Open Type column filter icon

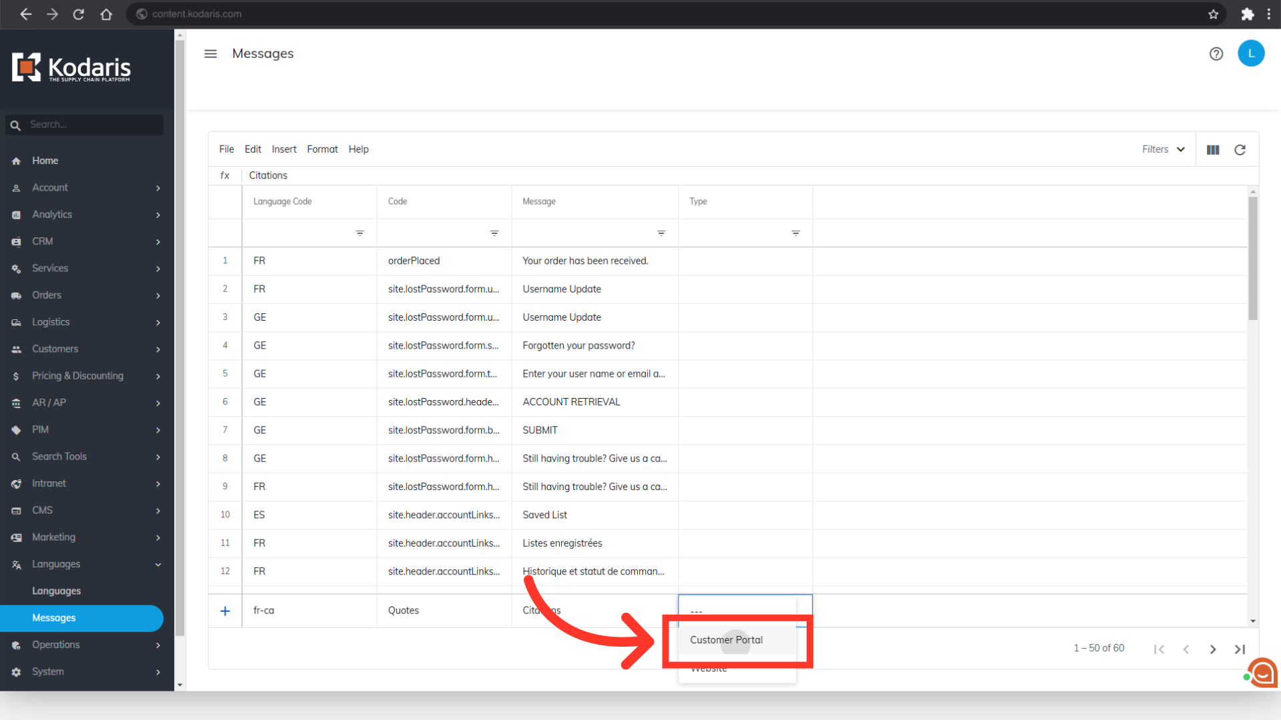coord(795,233)
